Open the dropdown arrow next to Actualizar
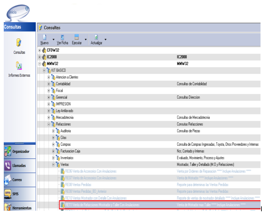The height and width of the screenshot is (213, 262). (x=106, y=40)
